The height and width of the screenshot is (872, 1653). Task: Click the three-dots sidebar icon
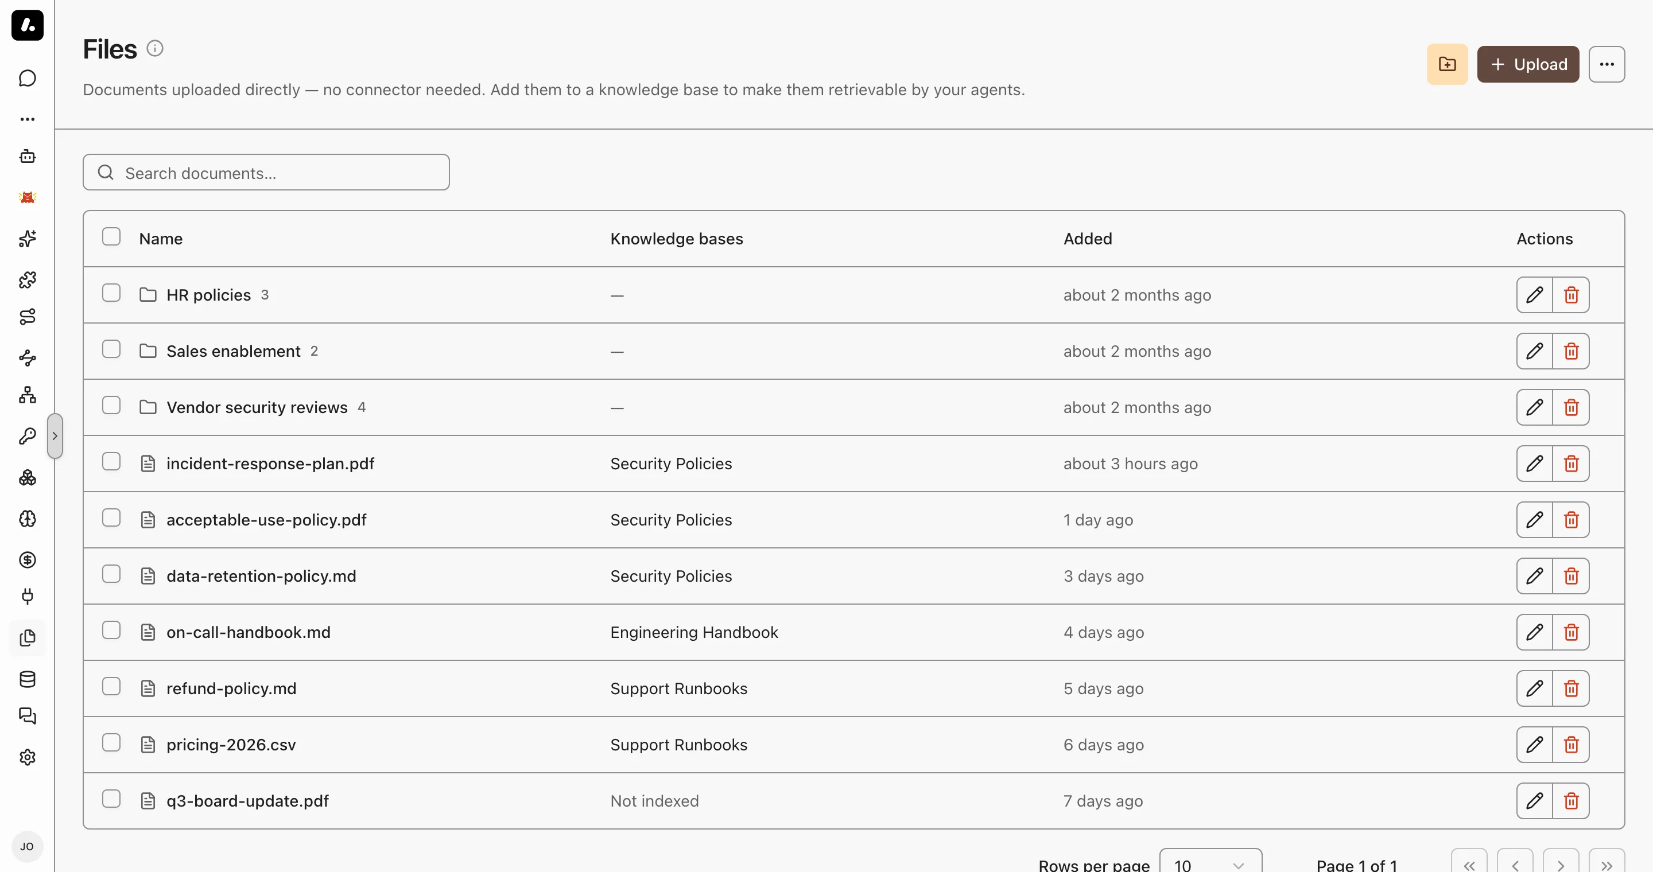(x=28, y=119)
